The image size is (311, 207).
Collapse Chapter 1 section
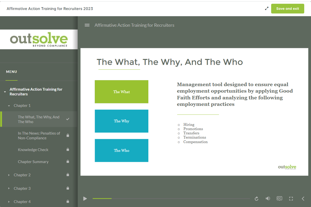click(x=9, y=106)
